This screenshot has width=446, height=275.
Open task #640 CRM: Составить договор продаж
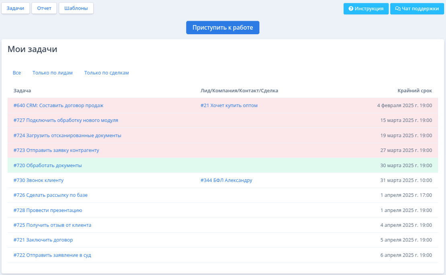[58, 105]
